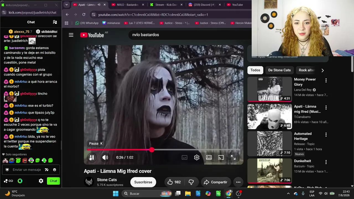Send message with green Chat button
354x199 pixels.
pos(53,181)
